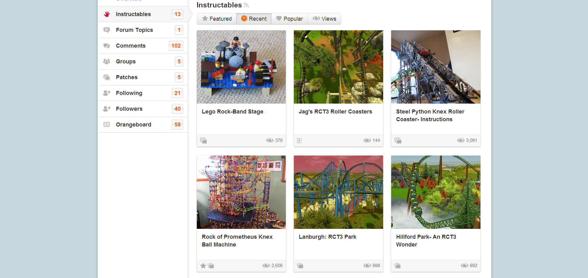
Task: Sort instructables by Views tab
Action: pyautogui.click(x=324, y=19)
